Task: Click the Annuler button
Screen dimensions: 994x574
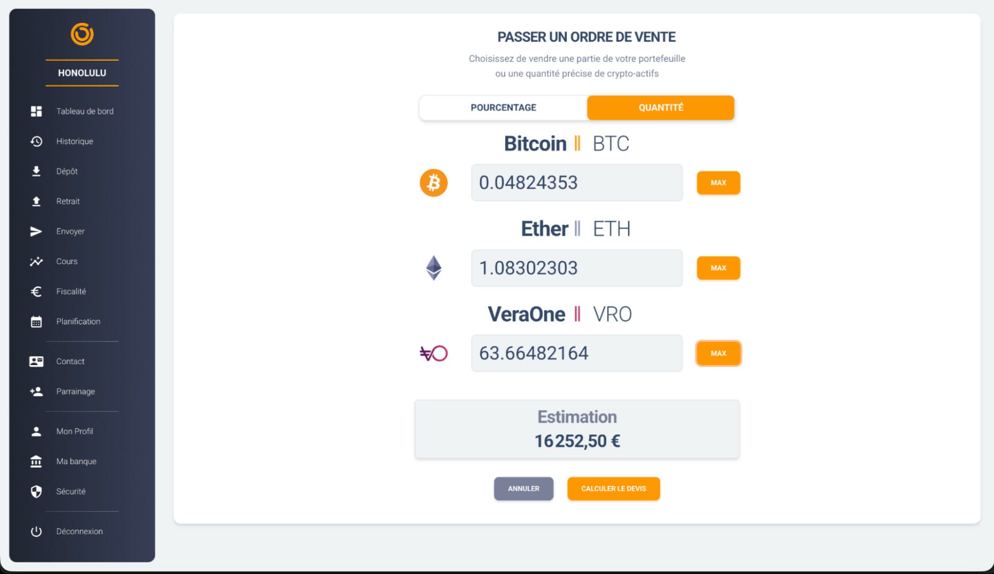Action: coord(523,488)
